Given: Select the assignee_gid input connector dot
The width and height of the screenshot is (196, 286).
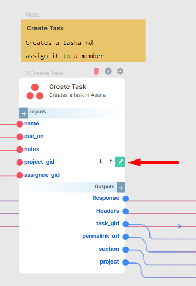Looking at the screenshot, I should pyautogui.click(x=20, y=175).
